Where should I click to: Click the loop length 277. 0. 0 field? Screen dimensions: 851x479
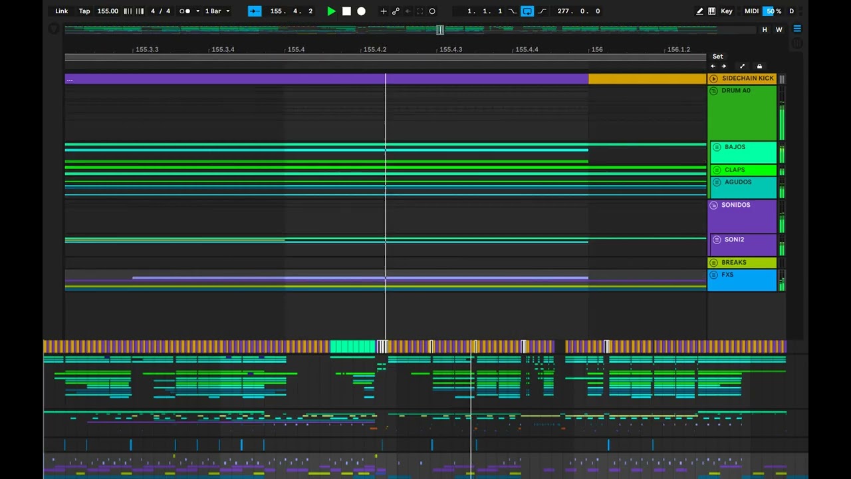pyautogui.click(x=578, y=11)
